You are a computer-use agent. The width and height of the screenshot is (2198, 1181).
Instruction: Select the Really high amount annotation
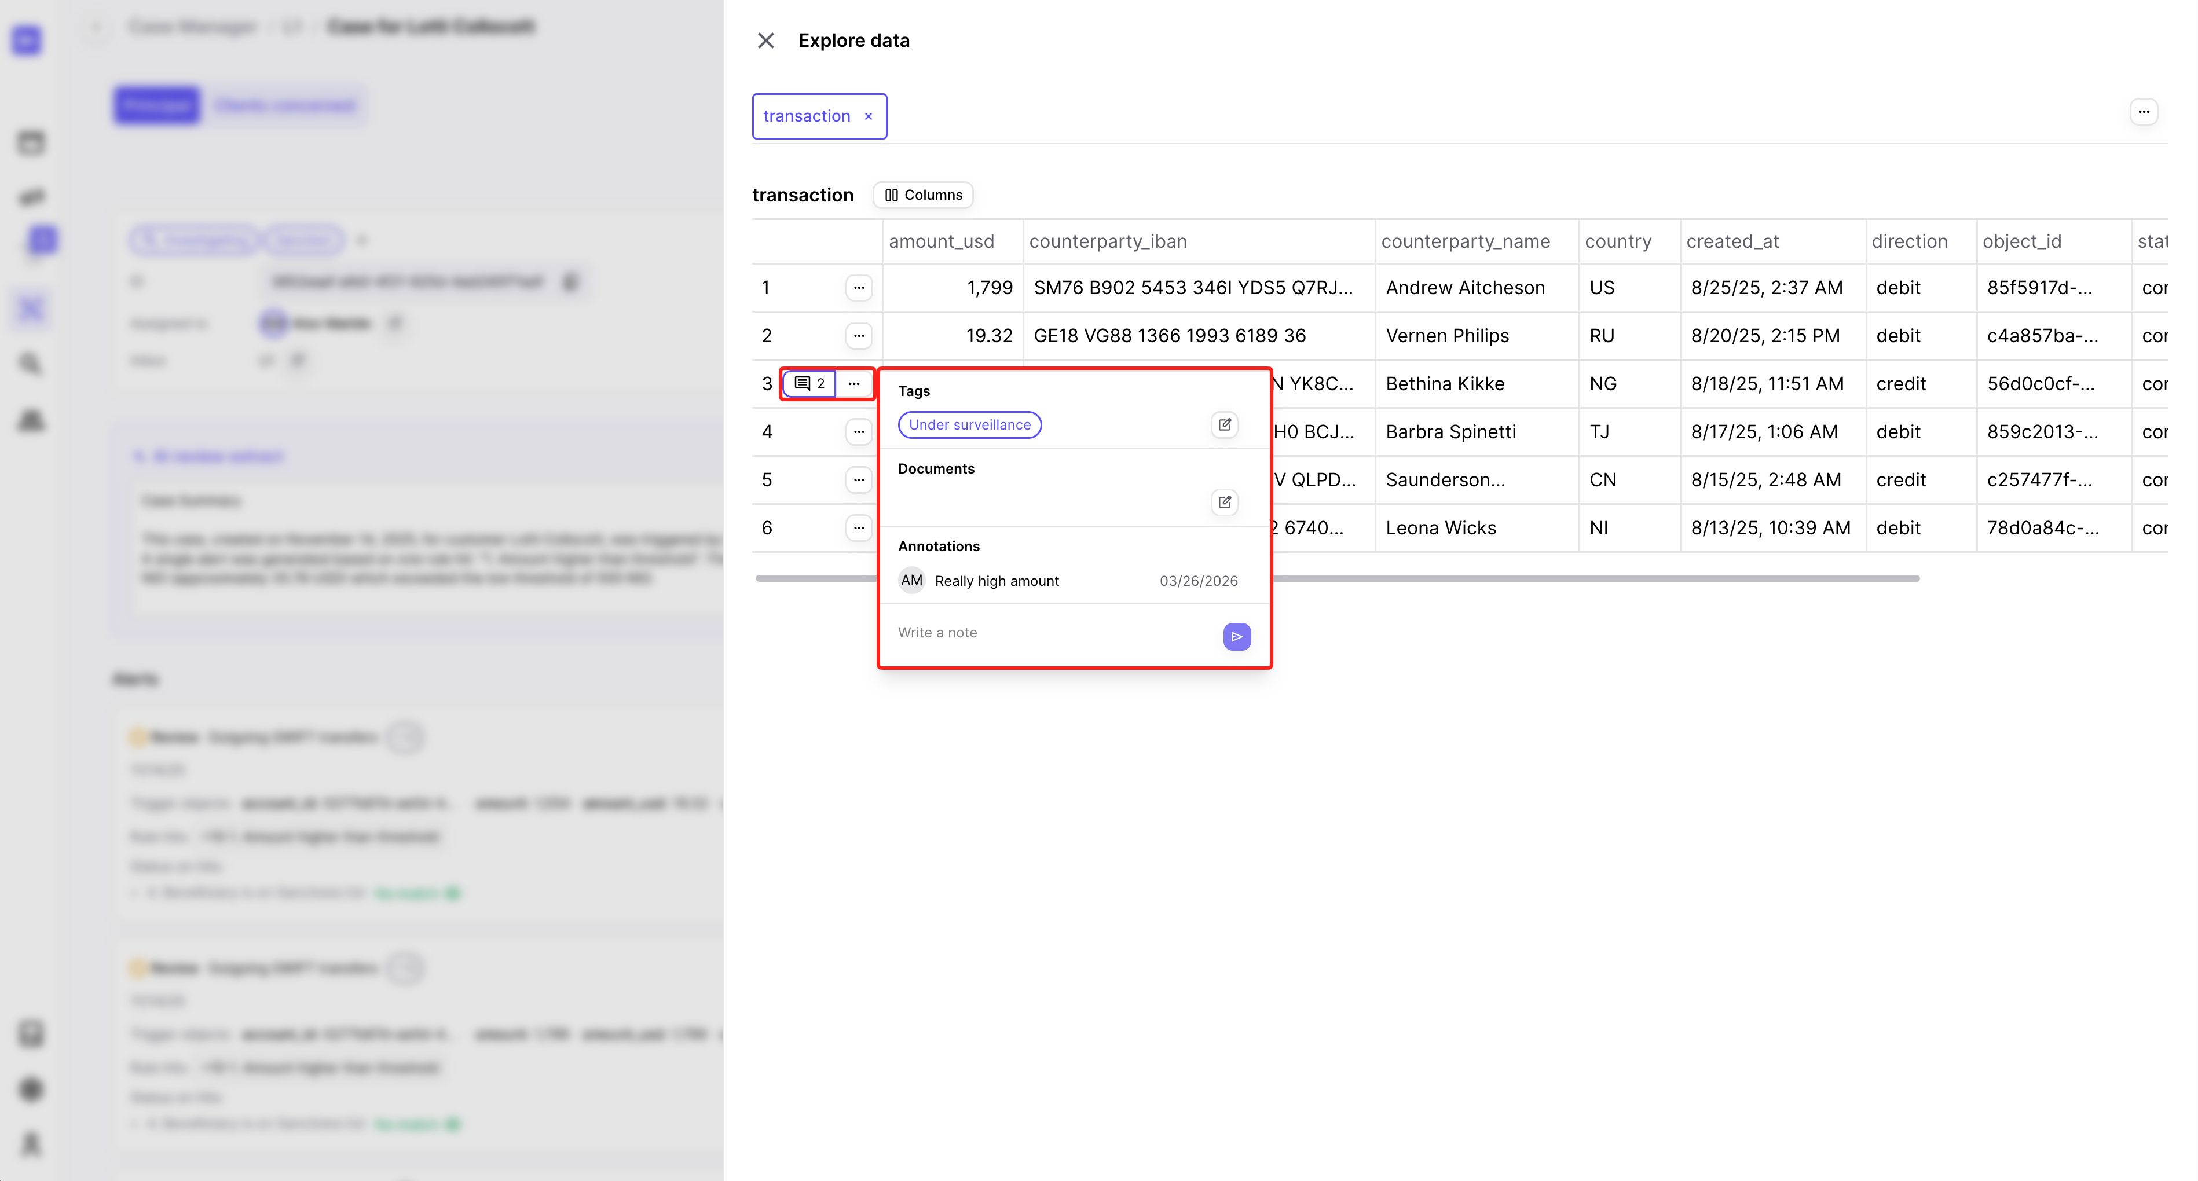(997, 581)
